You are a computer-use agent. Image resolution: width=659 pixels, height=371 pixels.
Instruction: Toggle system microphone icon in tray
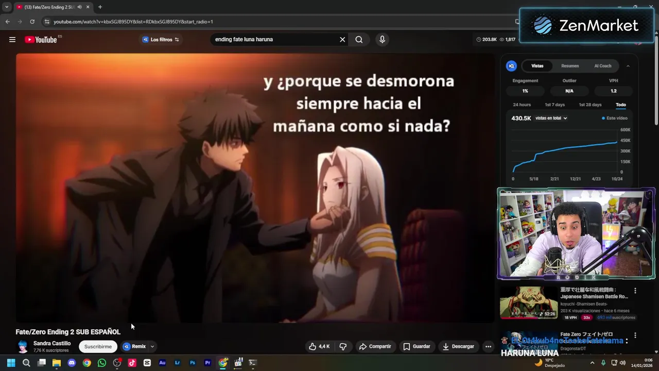603,363
